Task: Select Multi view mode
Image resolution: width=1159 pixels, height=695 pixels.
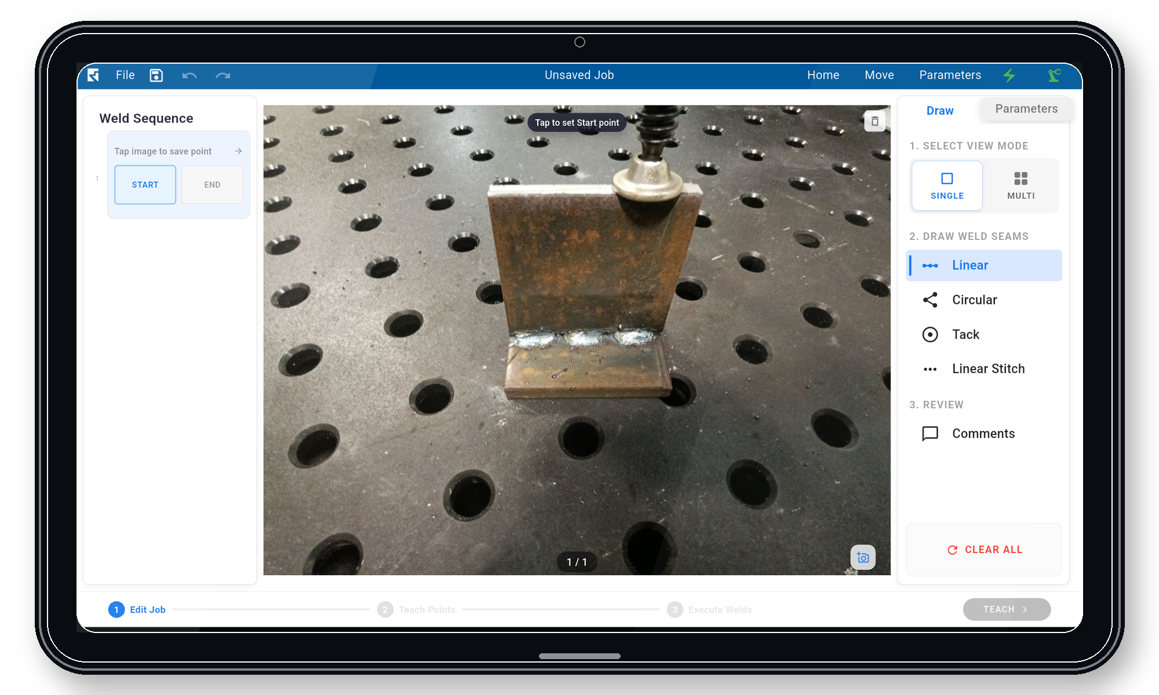Action: pos(1020,185)
